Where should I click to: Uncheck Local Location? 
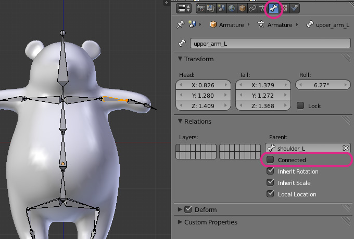pos(270,194)
